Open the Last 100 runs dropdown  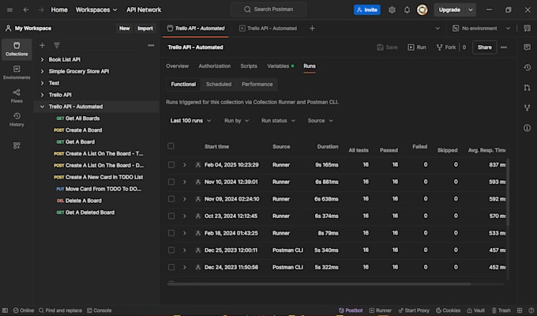tap(190, 121)
